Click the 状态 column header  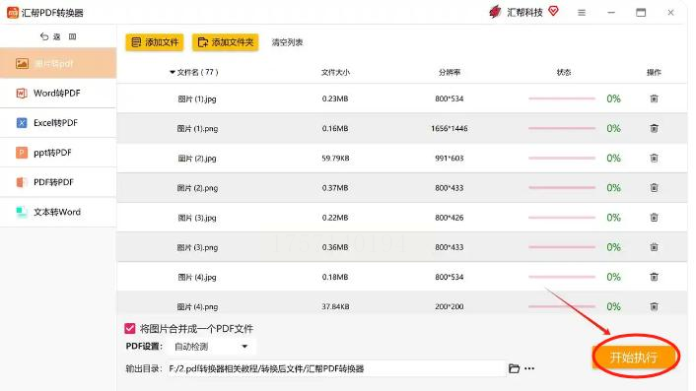564,72
